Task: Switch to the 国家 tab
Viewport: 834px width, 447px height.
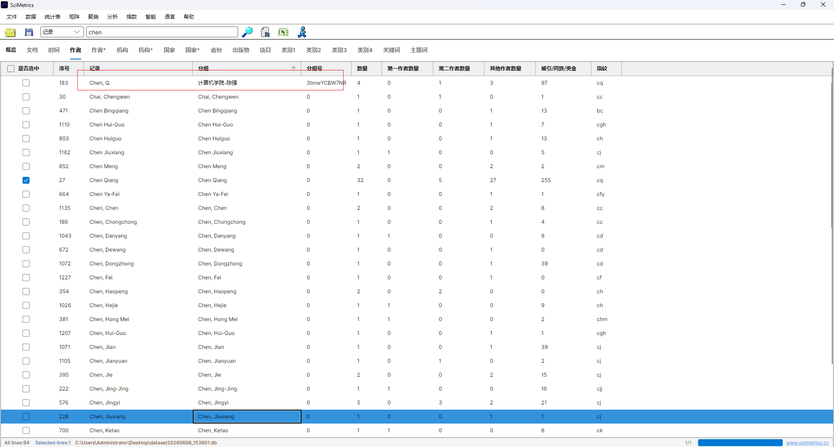Action: pos(169,50)
